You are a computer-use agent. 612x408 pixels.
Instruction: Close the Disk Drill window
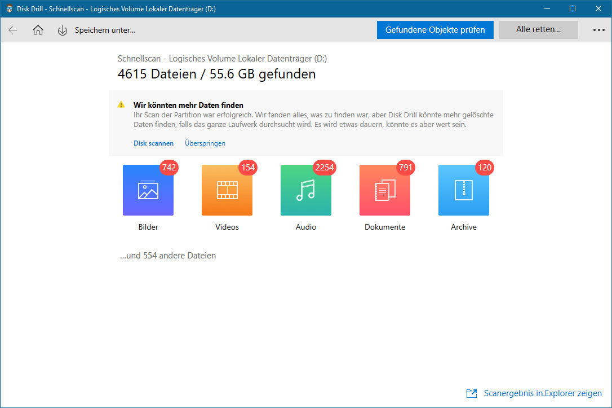coord(598,8)
